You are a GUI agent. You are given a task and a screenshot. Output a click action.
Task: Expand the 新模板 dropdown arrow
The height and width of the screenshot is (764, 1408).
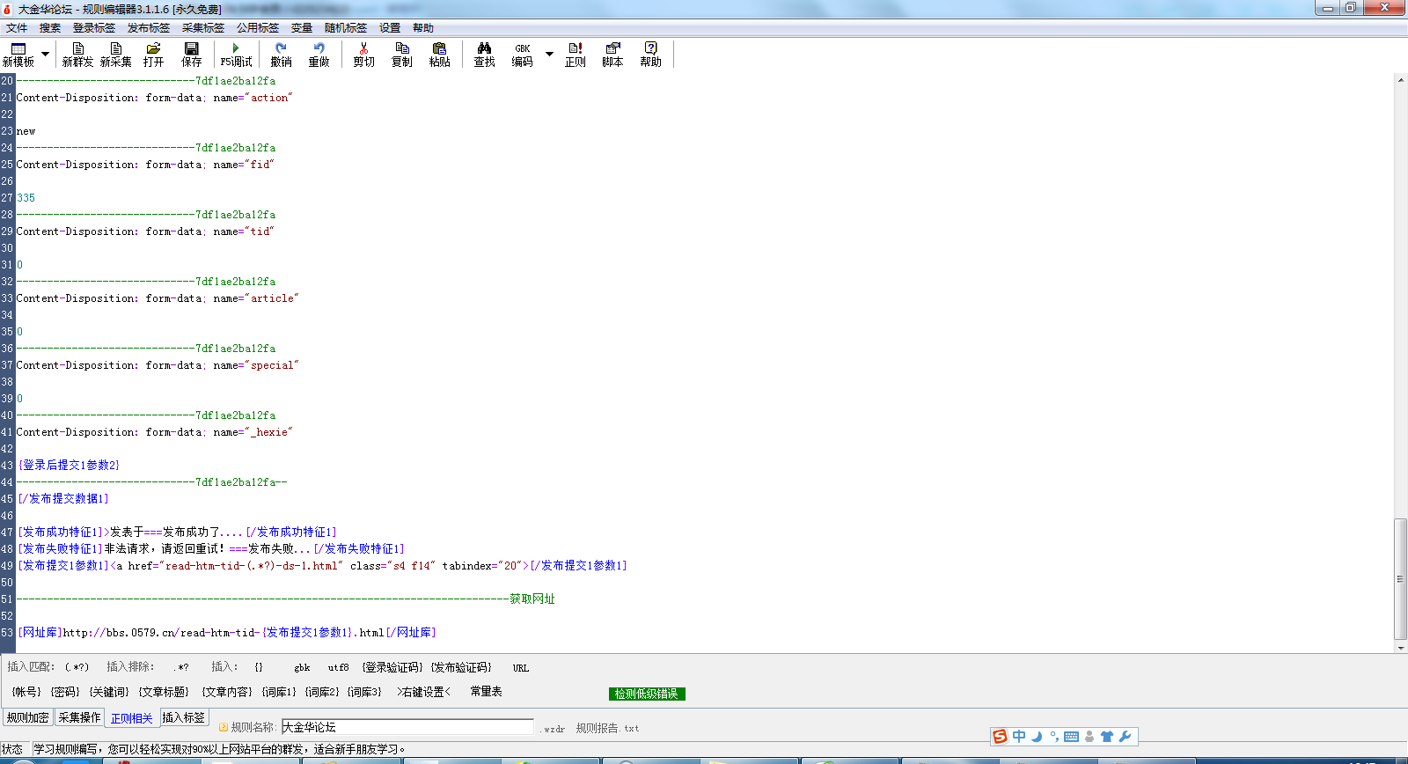coord(46,55)
